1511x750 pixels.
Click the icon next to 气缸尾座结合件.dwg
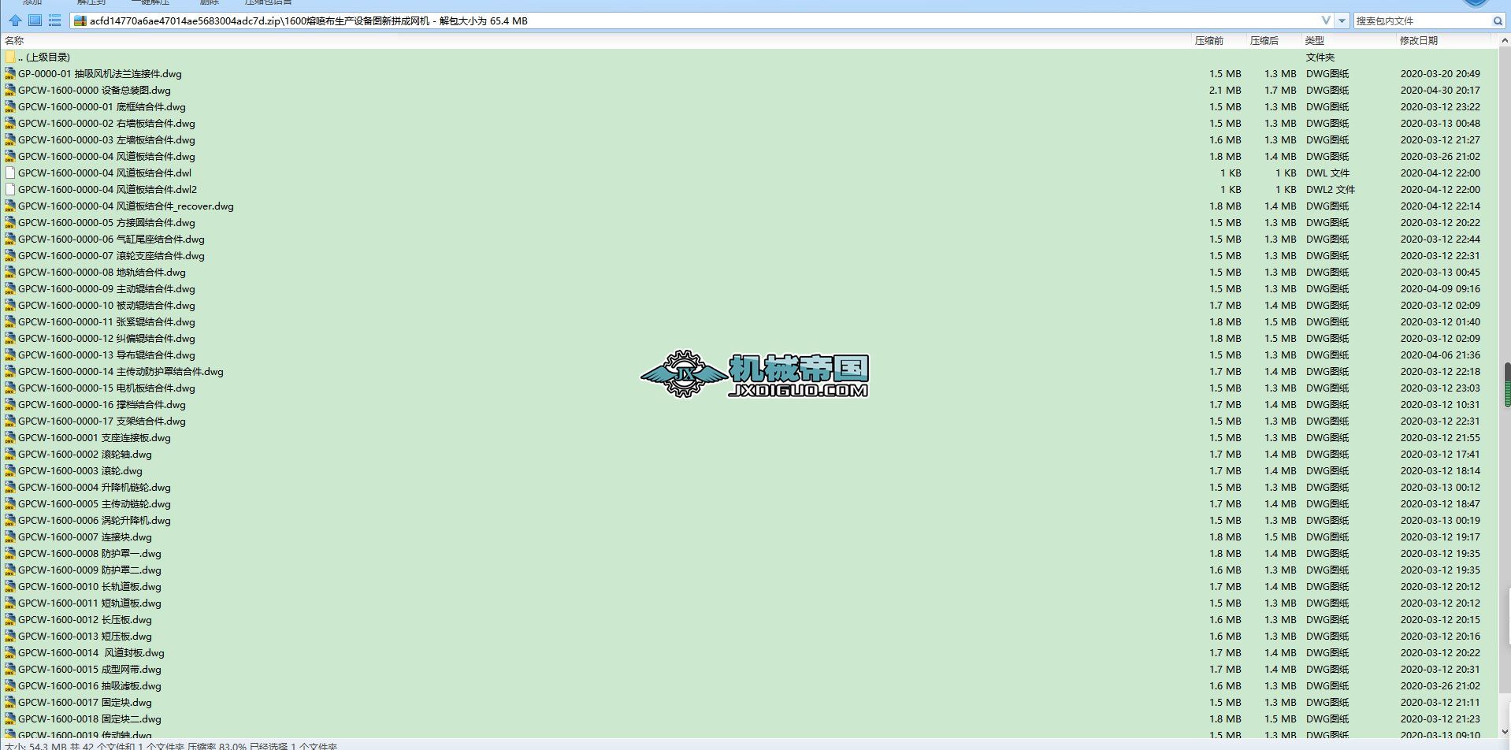10,239
